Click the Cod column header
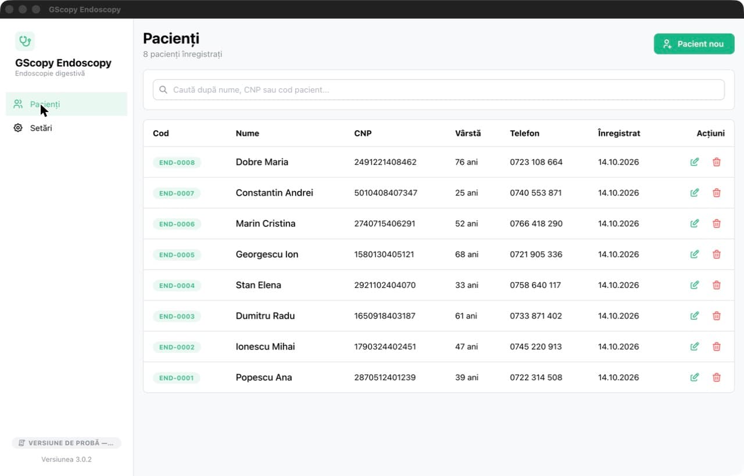This screenshot has height=476, width=744. pos(161,133)
